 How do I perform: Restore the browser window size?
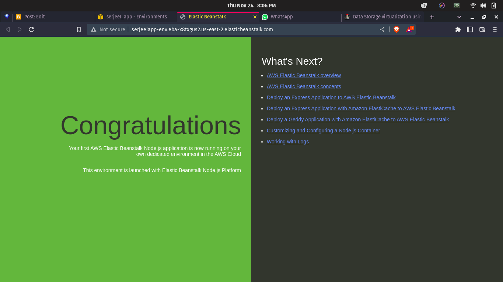[484, 17]
